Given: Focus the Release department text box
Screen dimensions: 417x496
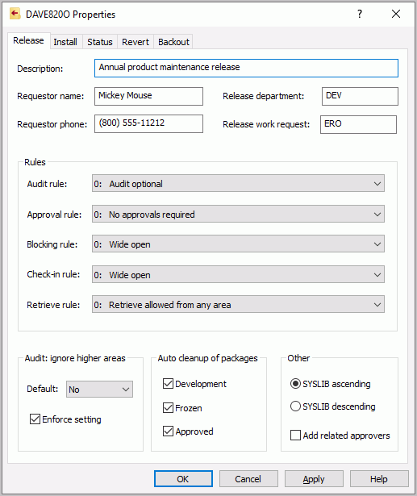Looking at the screenshot, I should coord(360,96).
